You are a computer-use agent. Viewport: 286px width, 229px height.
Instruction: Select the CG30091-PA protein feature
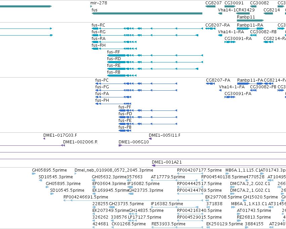(230, 97)
